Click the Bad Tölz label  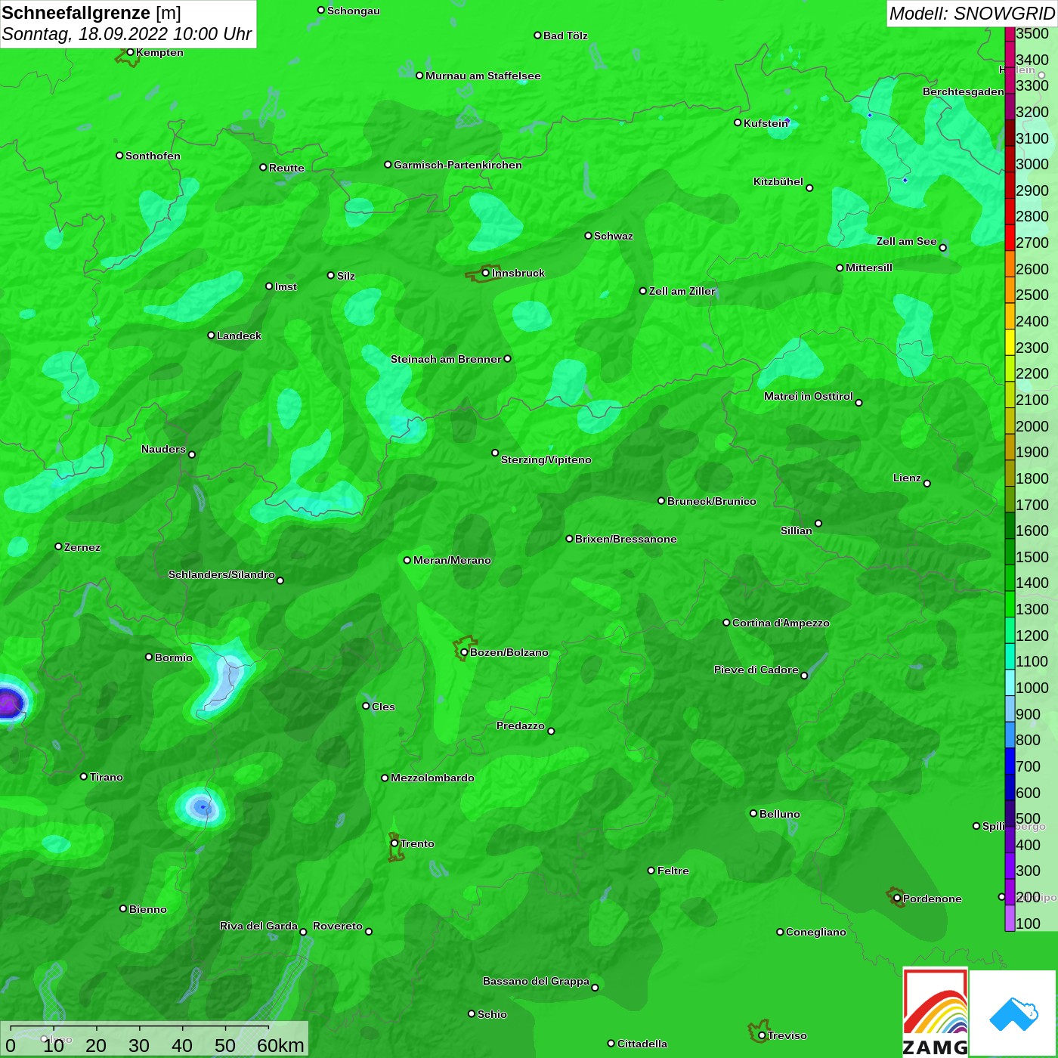pyautogui.click(x=565, y=36)
